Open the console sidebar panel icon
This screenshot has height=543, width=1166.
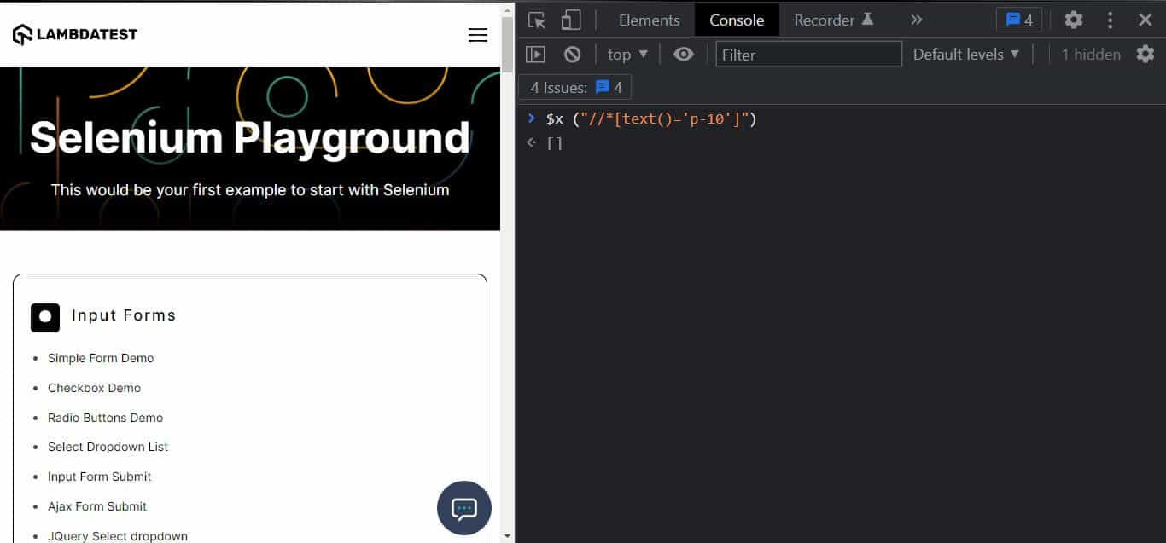click(x=536, y=54)
